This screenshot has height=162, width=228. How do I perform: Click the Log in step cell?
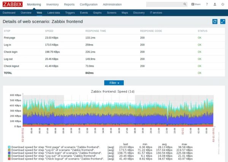(8, 45)
